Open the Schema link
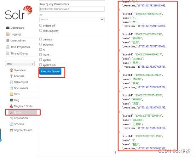The width and height of the screenshot is (196, 157). pos(19,124)
